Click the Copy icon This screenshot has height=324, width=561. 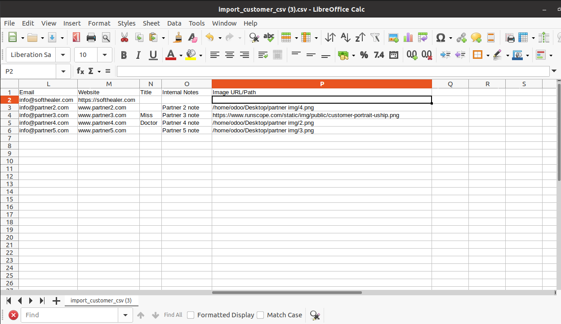pyautogui.click(x=139, y=38)
